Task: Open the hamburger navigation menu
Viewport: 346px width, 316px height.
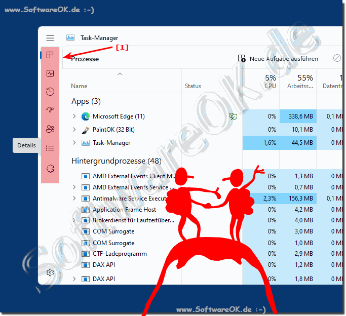Action: [x=50, y=38]
